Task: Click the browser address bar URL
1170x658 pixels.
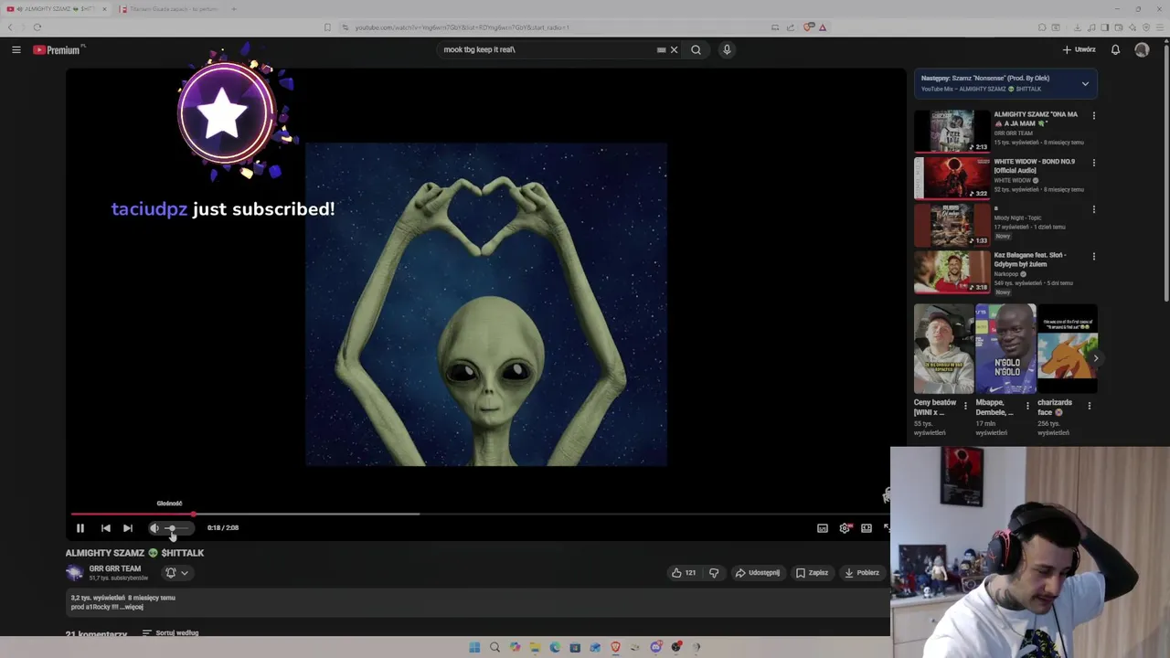Action: (462, 27)
